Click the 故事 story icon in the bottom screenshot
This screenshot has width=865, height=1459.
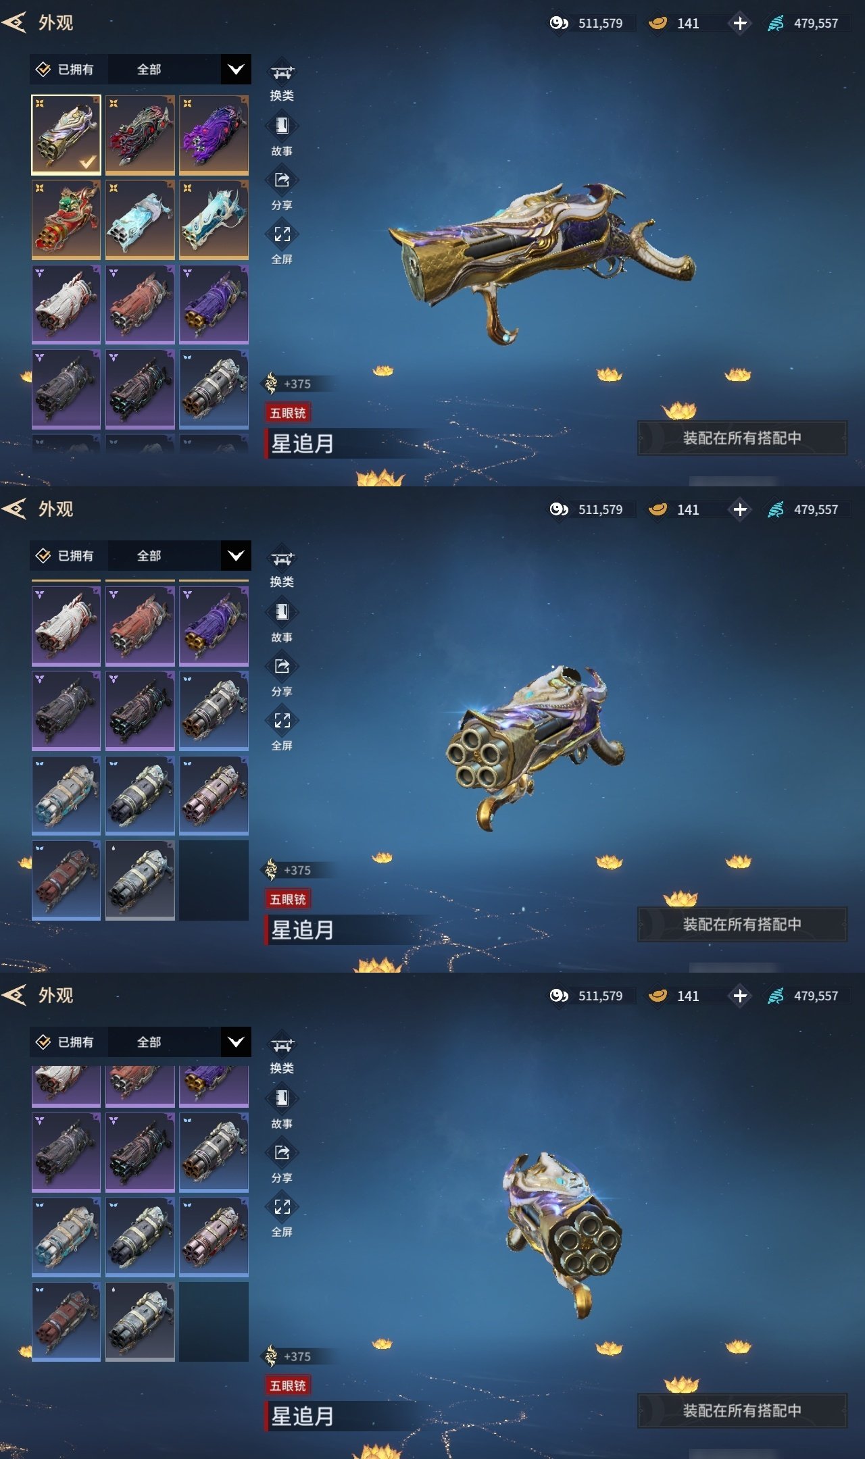282,1099
